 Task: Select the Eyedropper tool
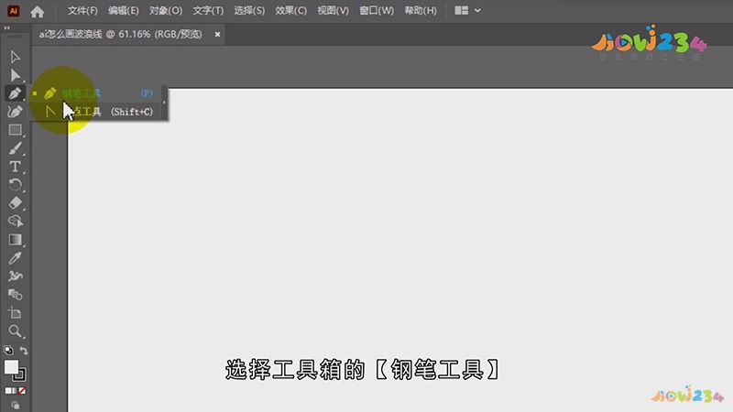point(15,258)
